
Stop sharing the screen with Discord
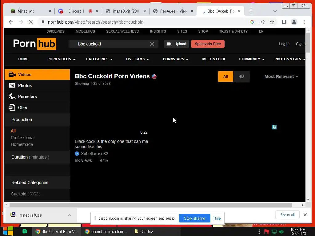[194, 218]
